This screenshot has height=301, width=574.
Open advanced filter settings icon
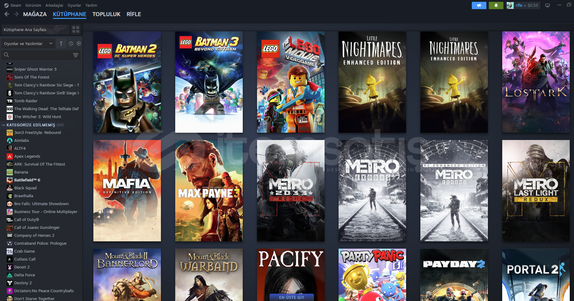76,55
